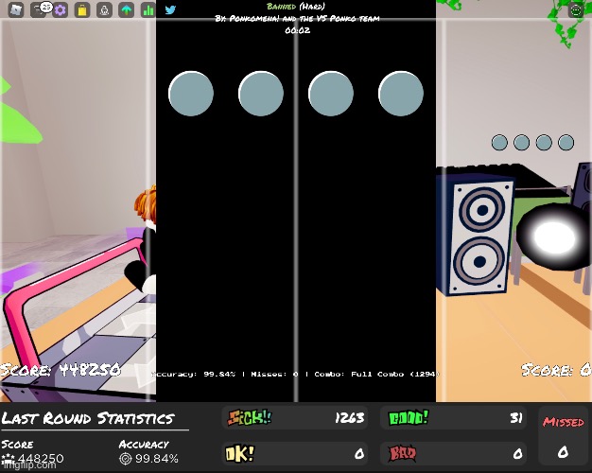Click the right player 'Score: 0' text
The image size is (592, 473).
pos(556,370)
